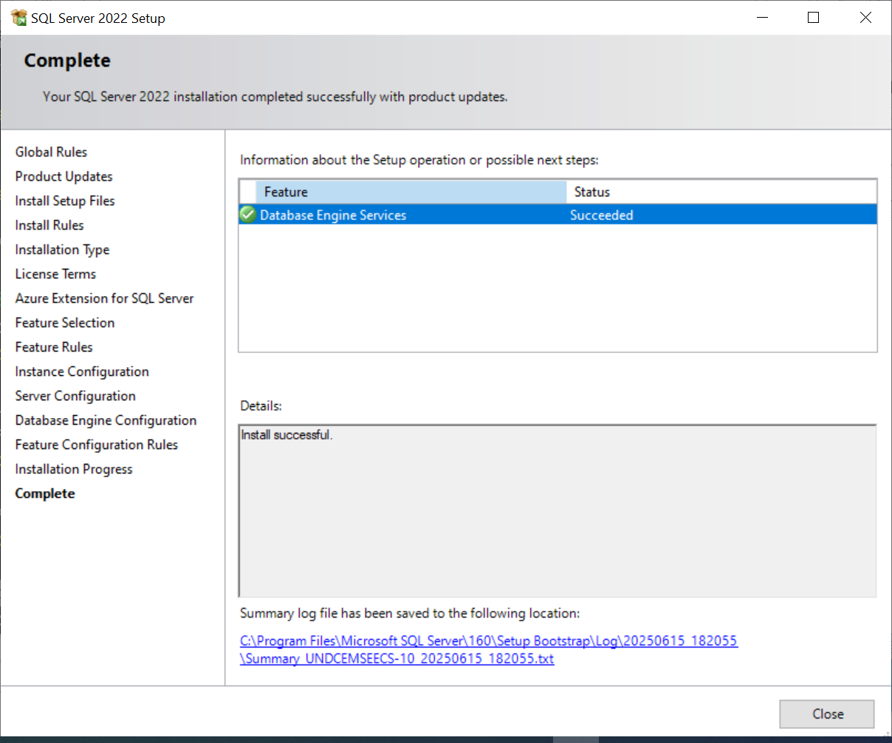
Task: Click the Status column header
Action: pos(721,192)
